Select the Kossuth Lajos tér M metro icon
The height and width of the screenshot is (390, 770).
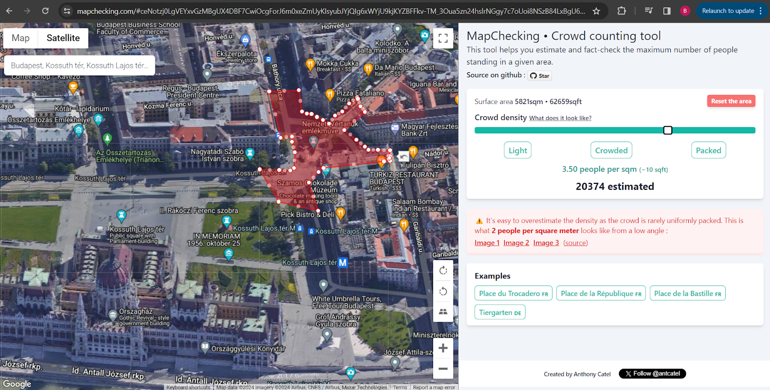point(343,263)
